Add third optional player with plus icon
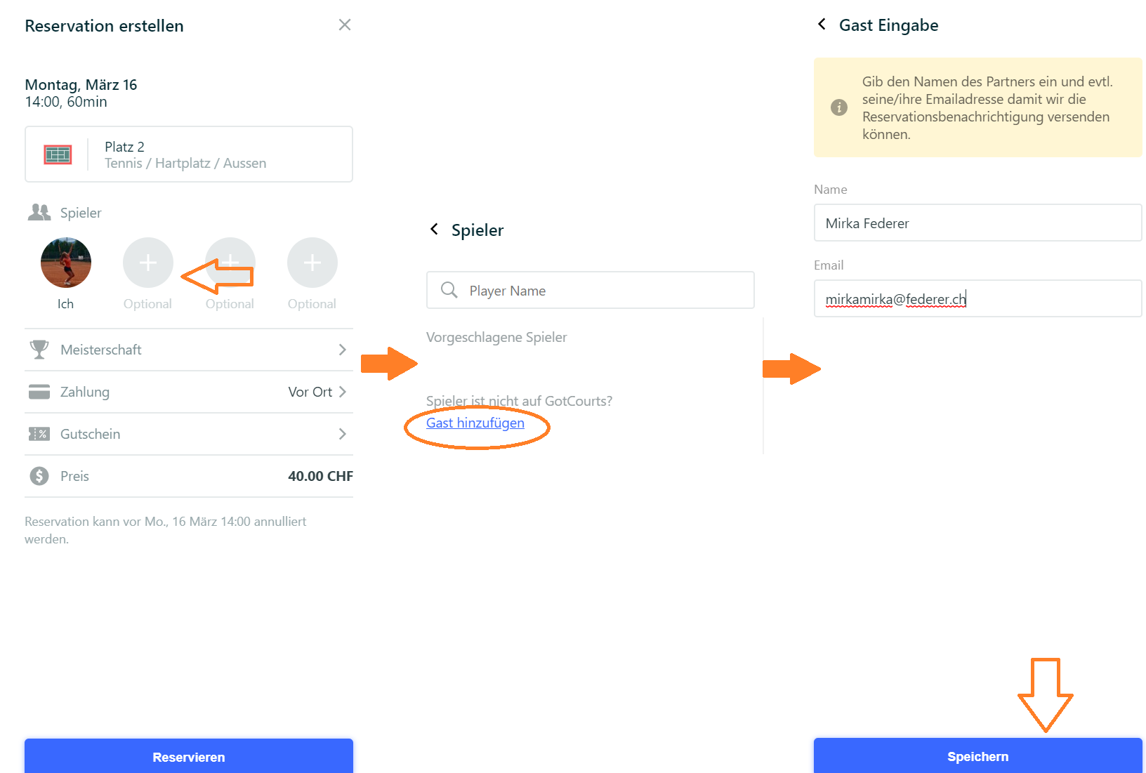Viewport: 1146px width, 773px height. point(312,263)
